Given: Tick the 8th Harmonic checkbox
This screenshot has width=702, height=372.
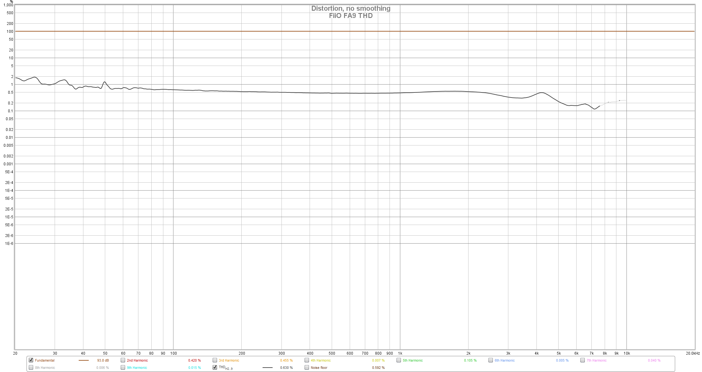Looking at the screenshot, I should (31, 367).
